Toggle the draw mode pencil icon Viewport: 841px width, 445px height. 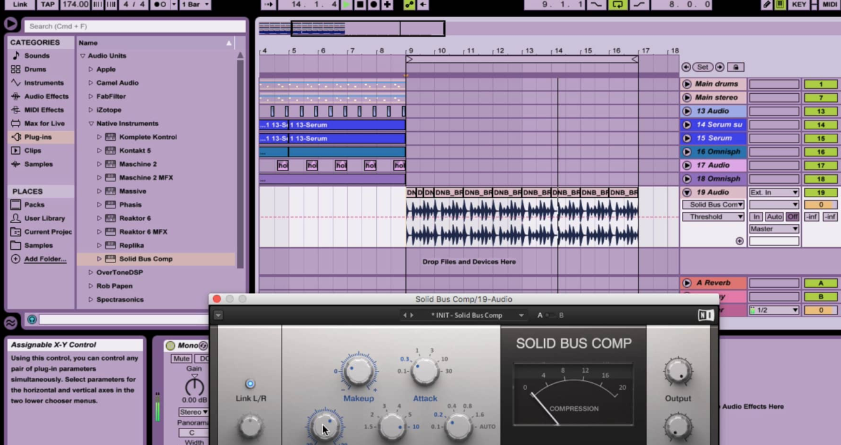pos(766,4)
